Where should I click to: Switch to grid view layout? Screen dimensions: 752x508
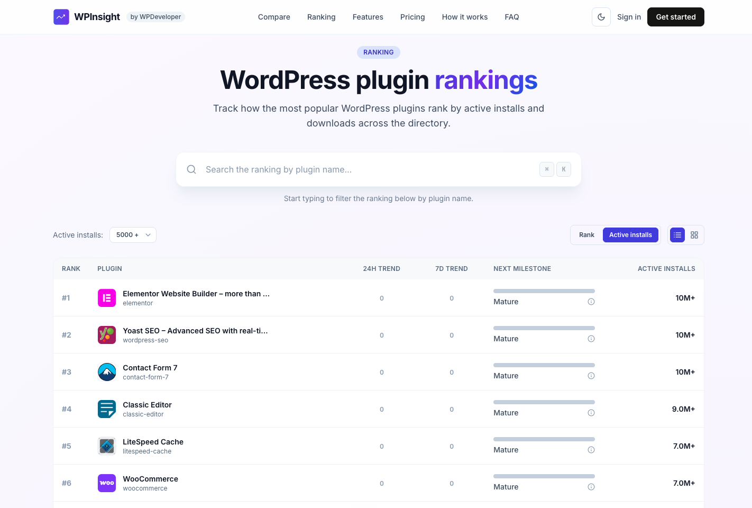click(694, 235)
